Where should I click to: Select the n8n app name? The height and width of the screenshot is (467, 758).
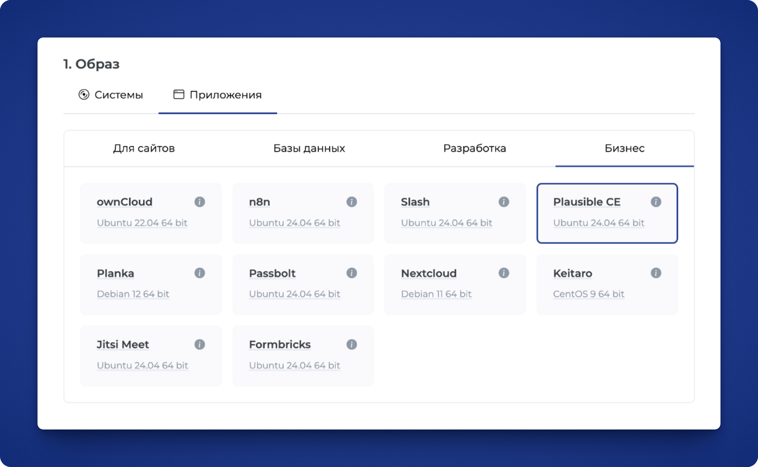[x=259, y=202]
